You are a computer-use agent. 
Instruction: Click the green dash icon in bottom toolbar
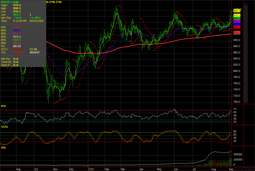(248, 169)
